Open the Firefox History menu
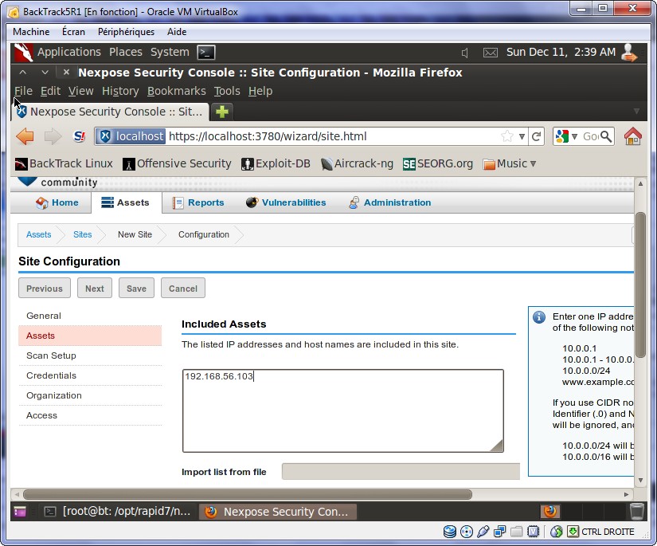Screen dimensions: 657x546 pos(120,91)
